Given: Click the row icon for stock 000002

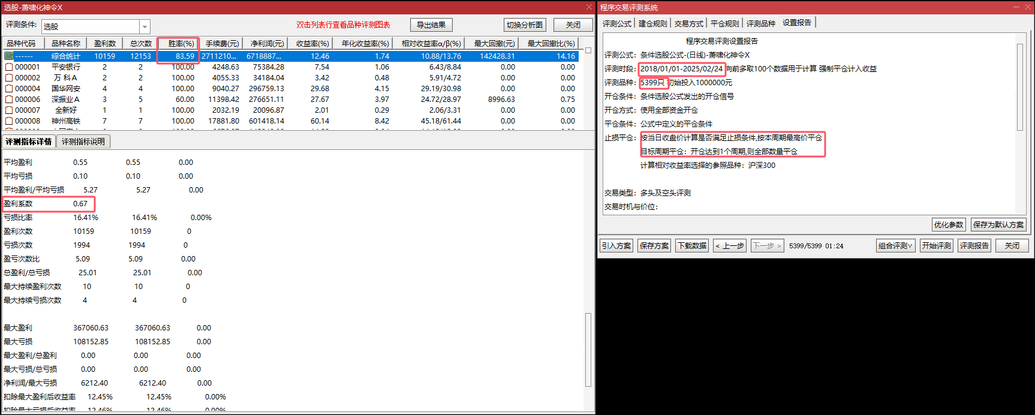Looking at the screenshot, I should tap(8, 78).
